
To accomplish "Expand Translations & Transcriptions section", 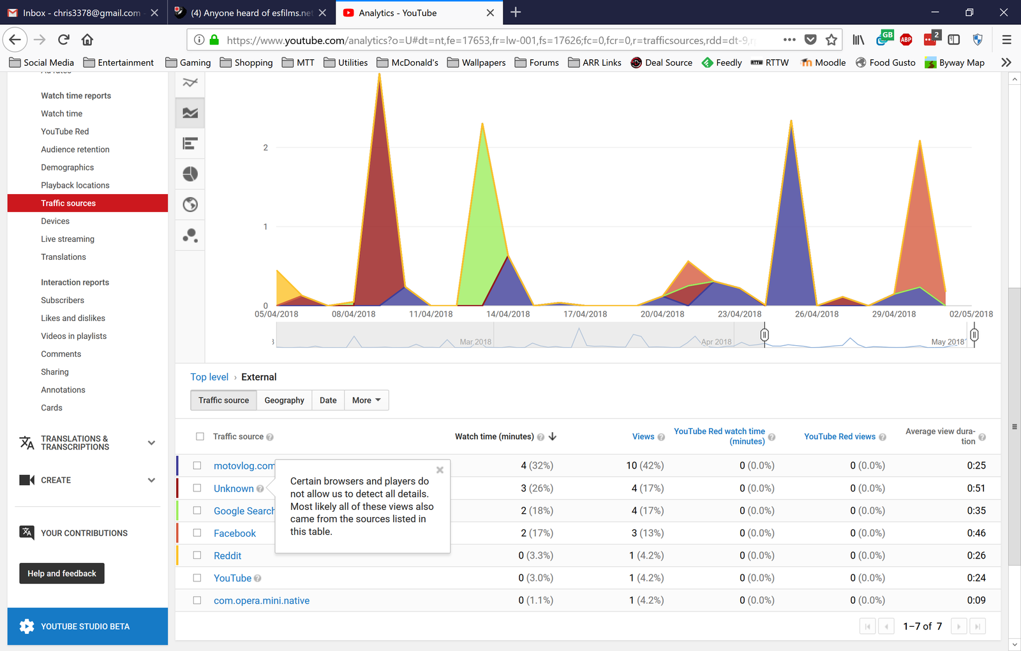I will pos(151,443).
